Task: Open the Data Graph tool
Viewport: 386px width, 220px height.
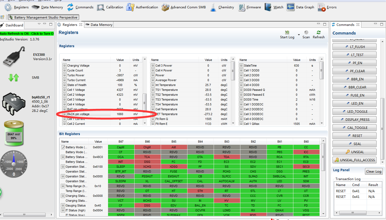Action: [300, 7]
